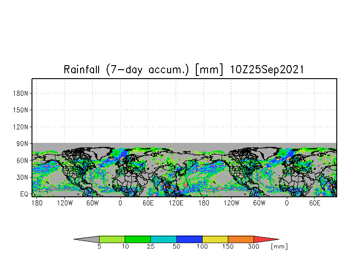
Task: Click the green 10-25 mm legend swatch
Action: pyautogui.click(x=138, y=239)
